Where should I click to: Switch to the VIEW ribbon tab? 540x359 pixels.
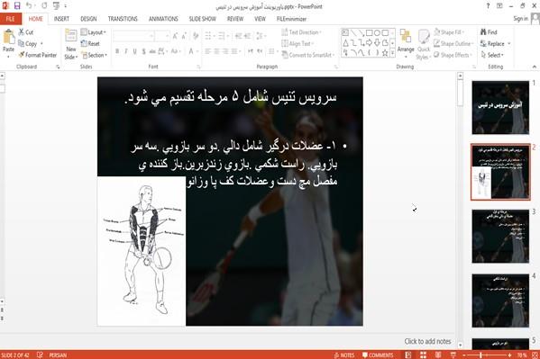point(260,19)
